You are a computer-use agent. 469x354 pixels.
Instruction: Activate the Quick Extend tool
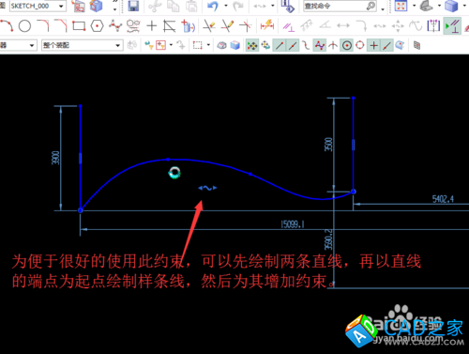(x=228, y=25)
